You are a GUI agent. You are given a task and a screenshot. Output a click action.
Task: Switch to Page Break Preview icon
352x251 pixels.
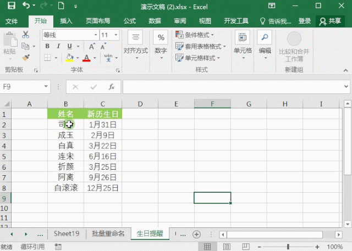click(x=246, y=247)
